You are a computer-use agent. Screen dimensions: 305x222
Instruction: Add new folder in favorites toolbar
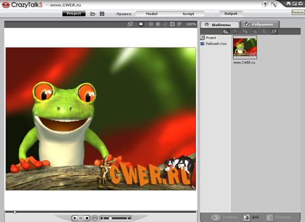tap(227, 31)
